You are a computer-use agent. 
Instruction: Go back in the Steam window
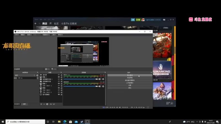[36, 23]
